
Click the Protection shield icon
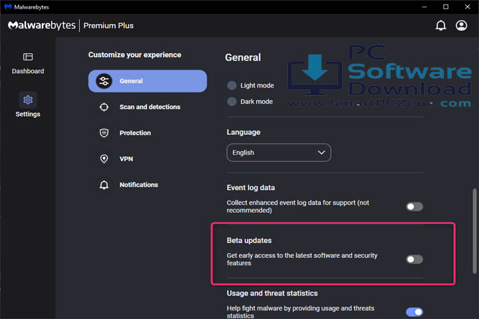tap(104, 133)
